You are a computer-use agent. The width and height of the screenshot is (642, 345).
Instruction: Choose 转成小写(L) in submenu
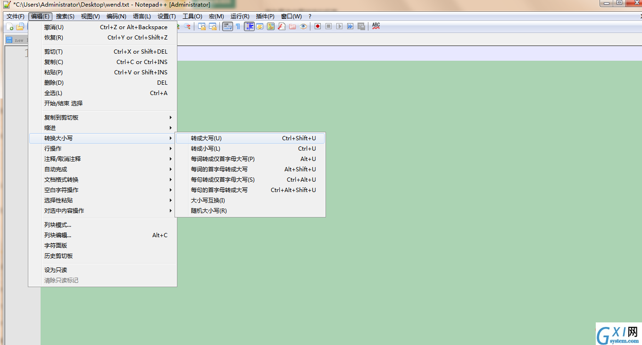250,149
